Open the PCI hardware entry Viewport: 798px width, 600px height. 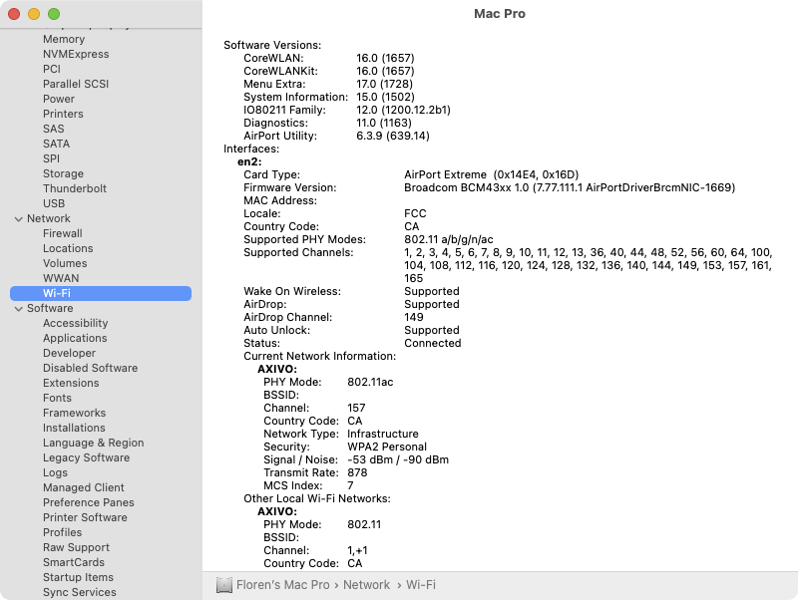(x=52, y=69)
